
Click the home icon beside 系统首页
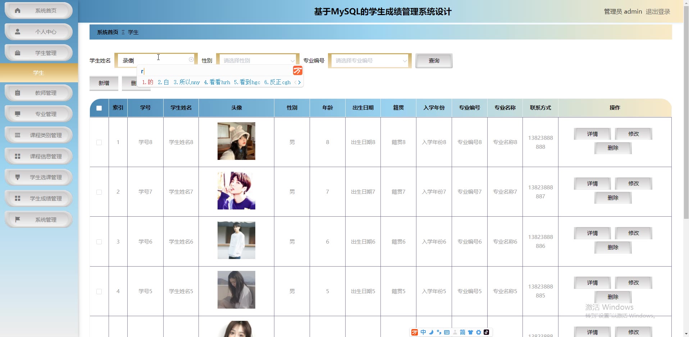tap(17, 10)
